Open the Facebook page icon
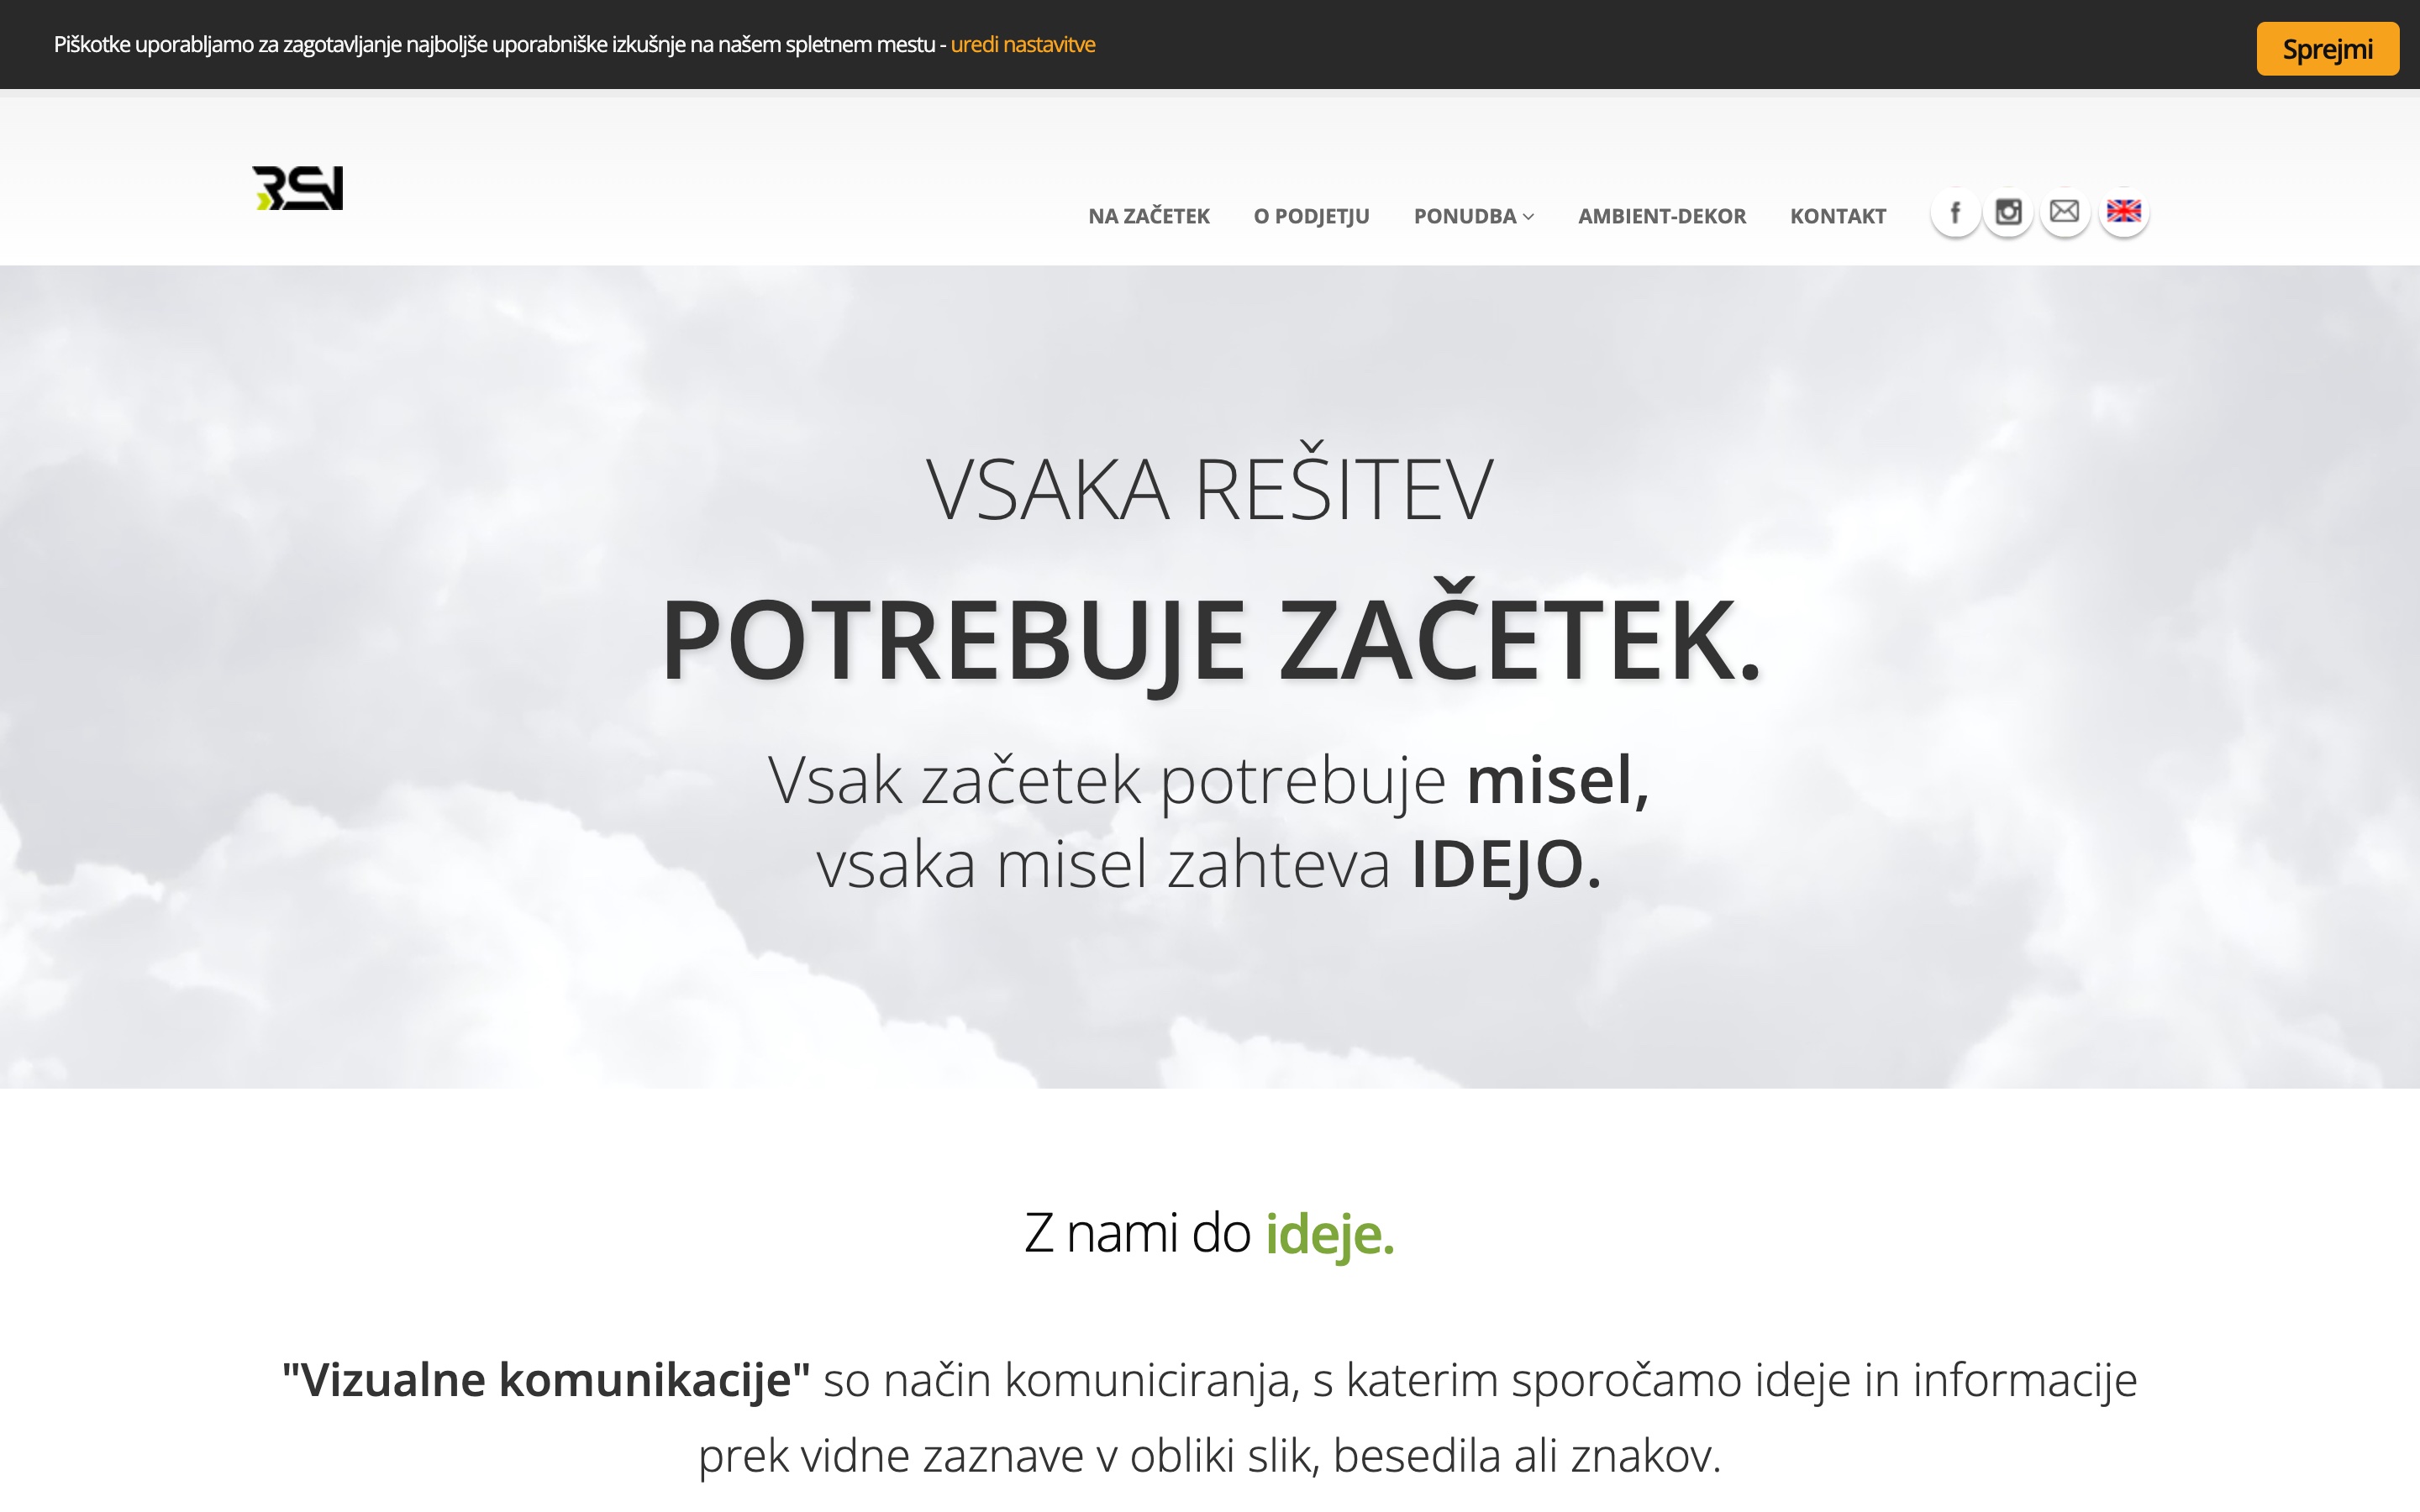This screenshot has width=2420, height=1512. pyautogui.click(x=1955, y=212)
